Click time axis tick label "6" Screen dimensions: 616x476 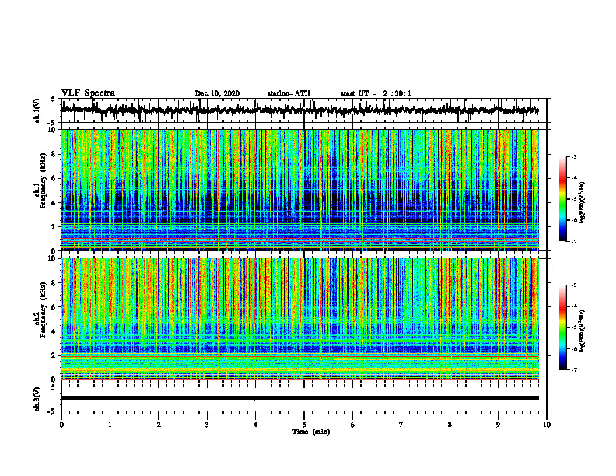coord(353,425)
